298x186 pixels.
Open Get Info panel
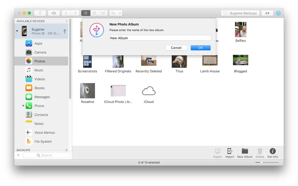(272, 151)
